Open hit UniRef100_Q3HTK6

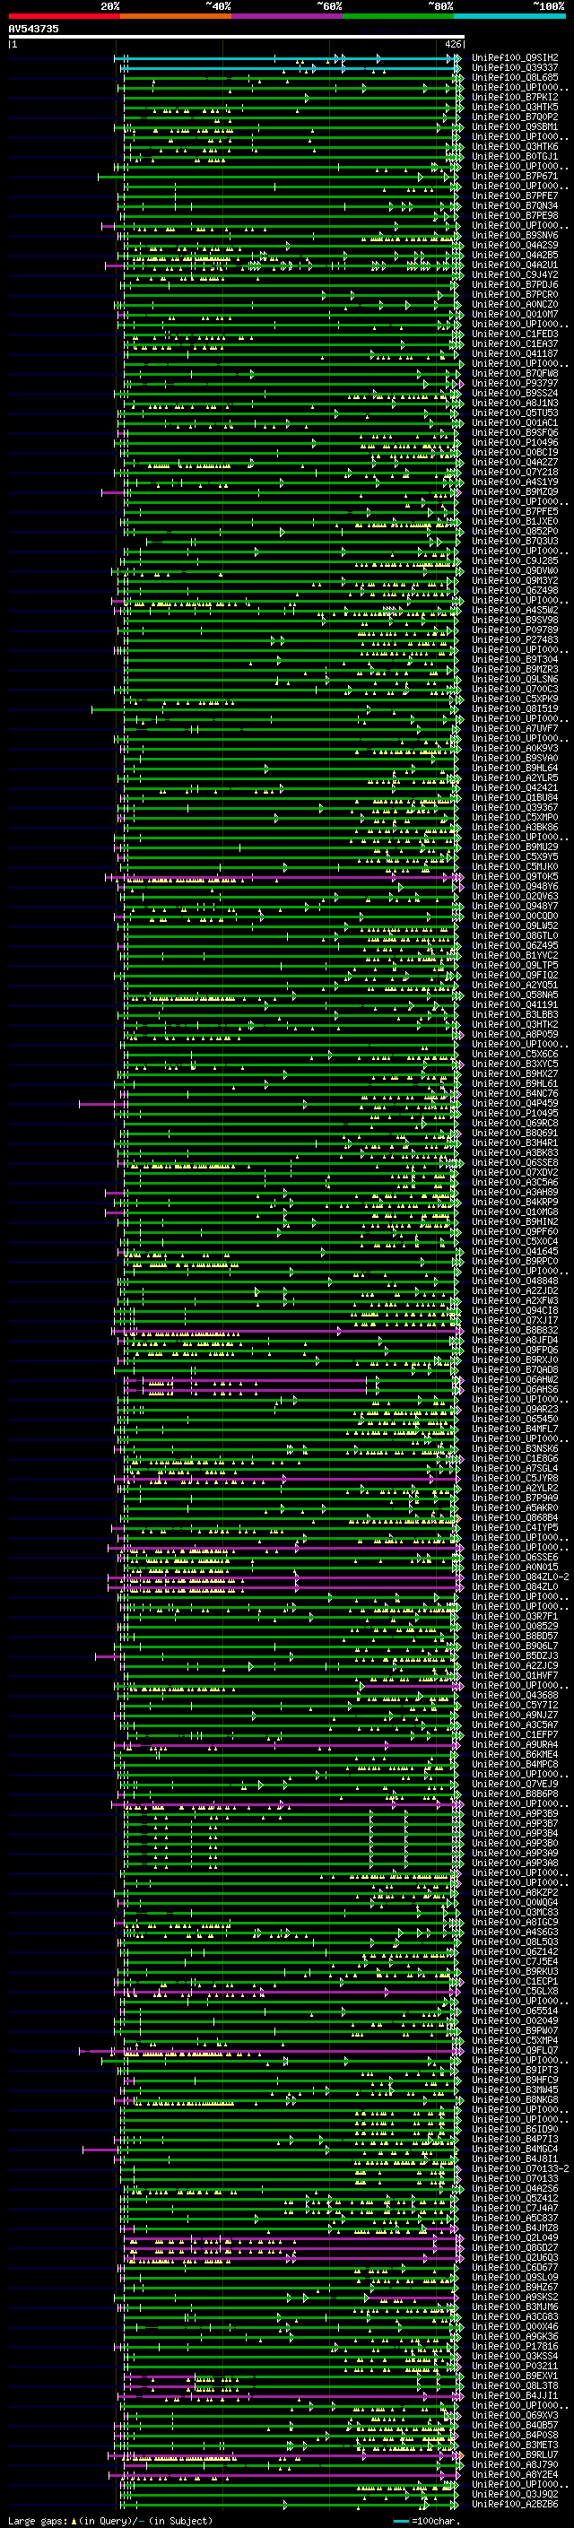[515, 146]
